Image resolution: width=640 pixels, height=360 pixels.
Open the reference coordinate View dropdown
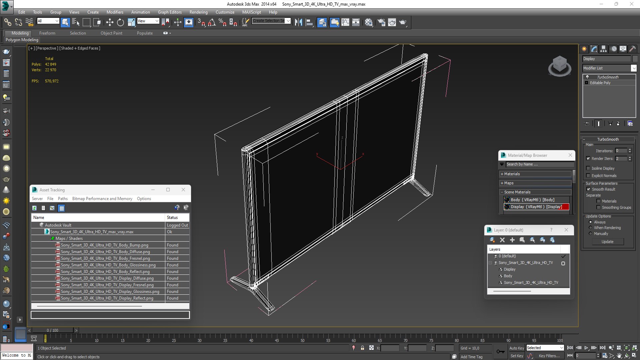pos(148,21)
